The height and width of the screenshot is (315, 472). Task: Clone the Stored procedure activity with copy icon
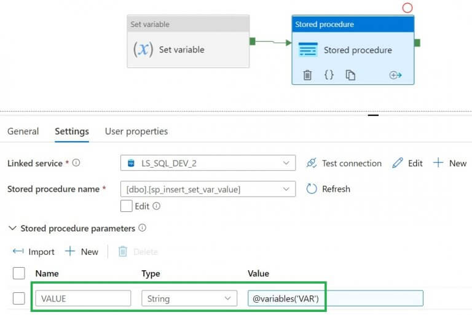click(x=350, y=75)
